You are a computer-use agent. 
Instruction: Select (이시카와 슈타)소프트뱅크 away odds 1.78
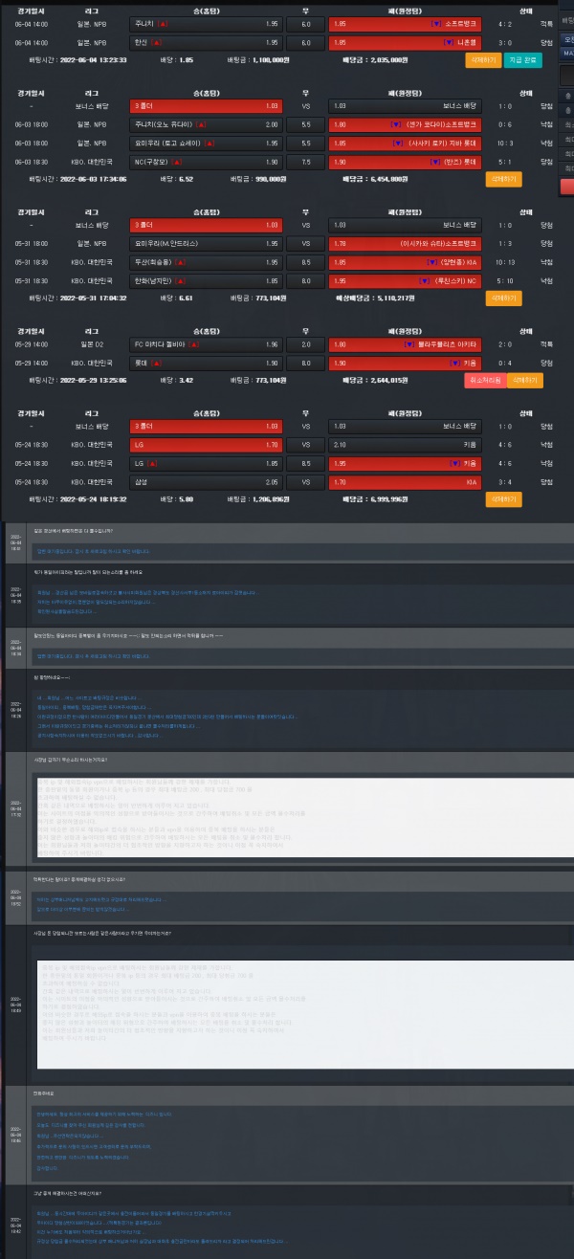point(405,244)
